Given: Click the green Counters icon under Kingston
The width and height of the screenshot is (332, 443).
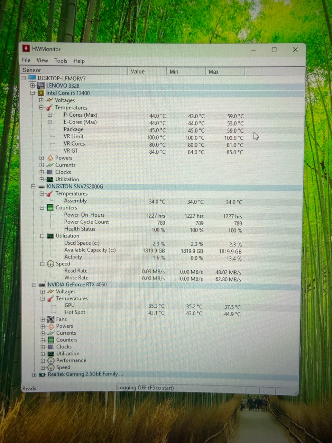Looking at the screenshot, I should tap(50, 208).
